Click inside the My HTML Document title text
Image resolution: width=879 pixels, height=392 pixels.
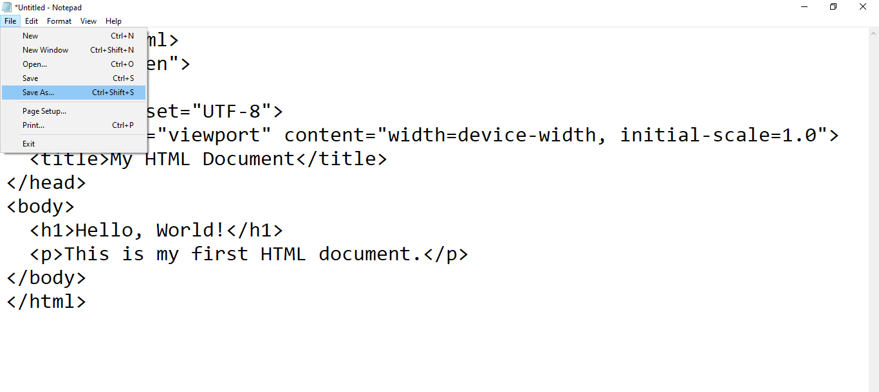coord(203,159)
